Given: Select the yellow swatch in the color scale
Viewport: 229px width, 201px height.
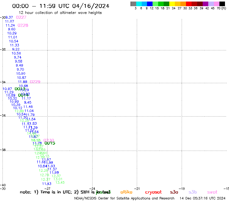Looking at the screenshot, I should pos(172,4).
